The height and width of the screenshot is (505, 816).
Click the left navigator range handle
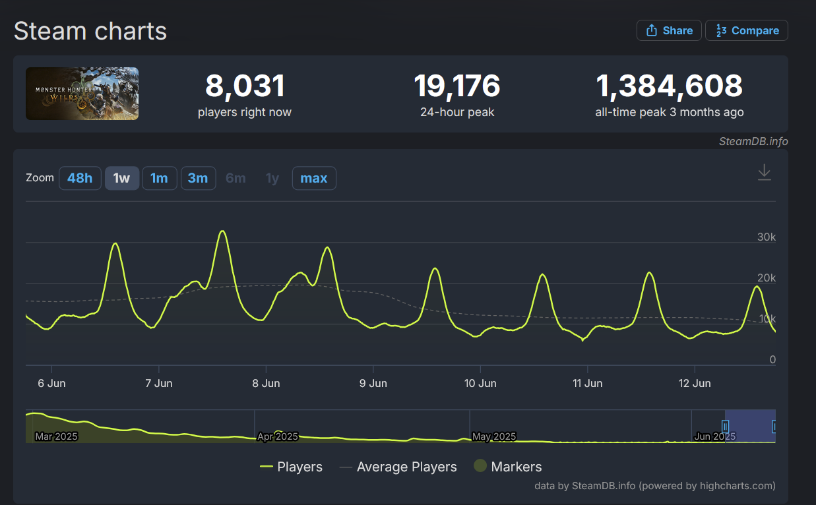[x=725, y=427]
